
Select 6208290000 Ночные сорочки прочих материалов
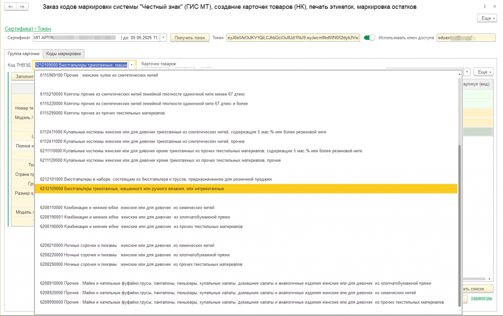pyautogui.click(x=246, y=264)
